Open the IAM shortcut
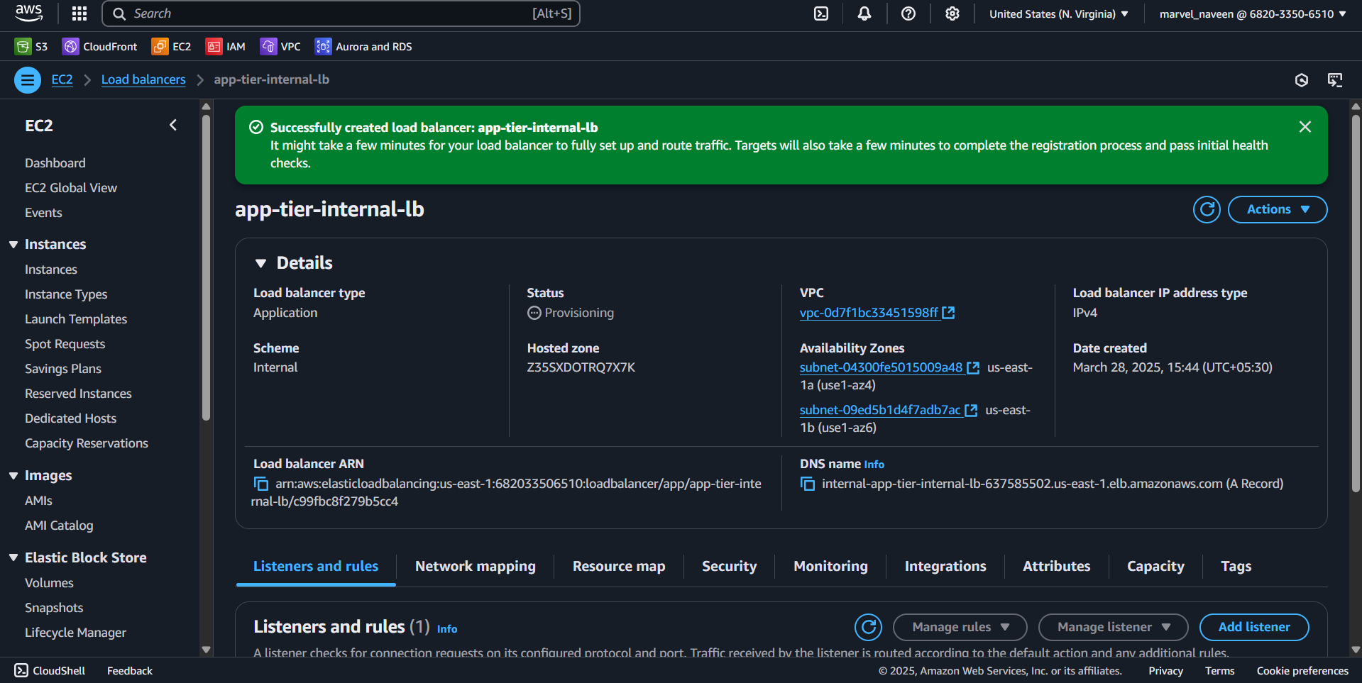 [x=226, y=47]
